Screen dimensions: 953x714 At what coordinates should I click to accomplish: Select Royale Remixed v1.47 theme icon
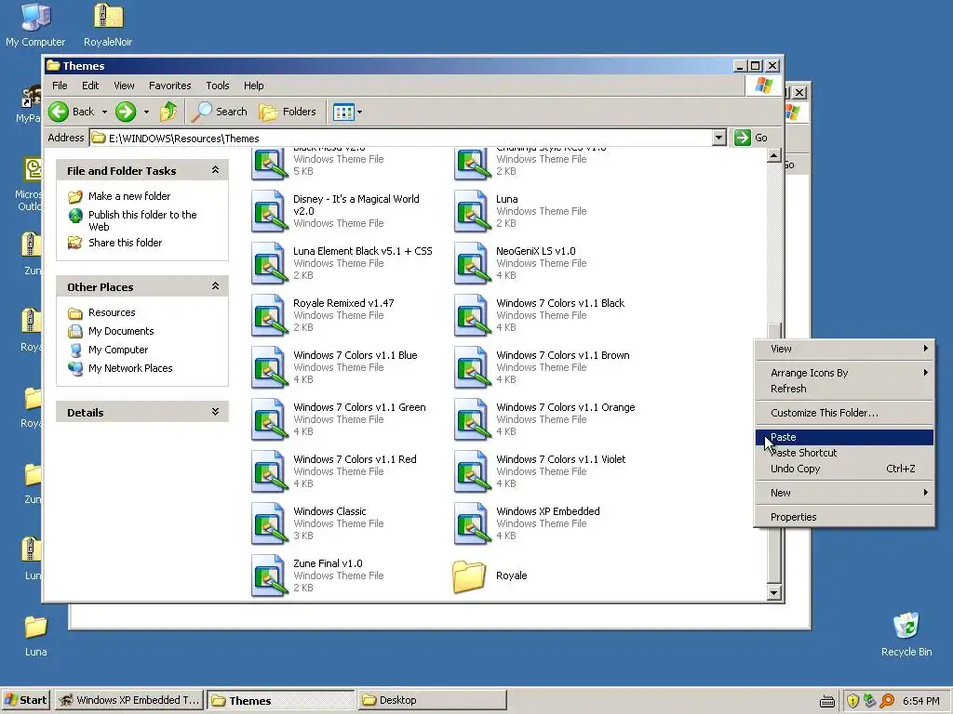tap(269, 316)
